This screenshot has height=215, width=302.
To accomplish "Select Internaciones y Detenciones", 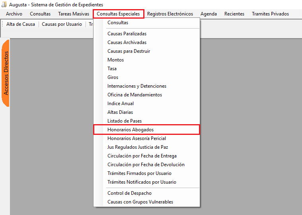I will tap(137, 86).
